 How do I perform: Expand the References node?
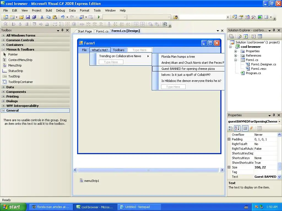pyautogui.click(x=236, y=55)
